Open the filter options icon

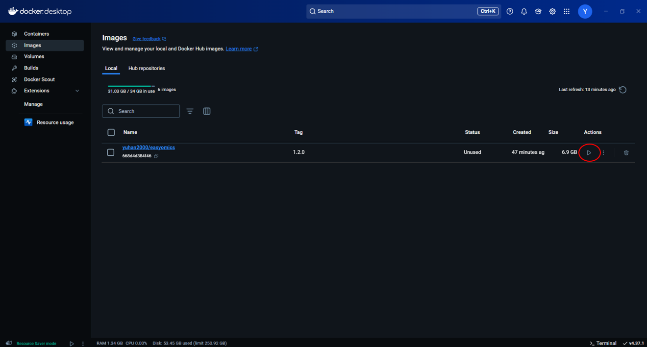pos(190,111)
